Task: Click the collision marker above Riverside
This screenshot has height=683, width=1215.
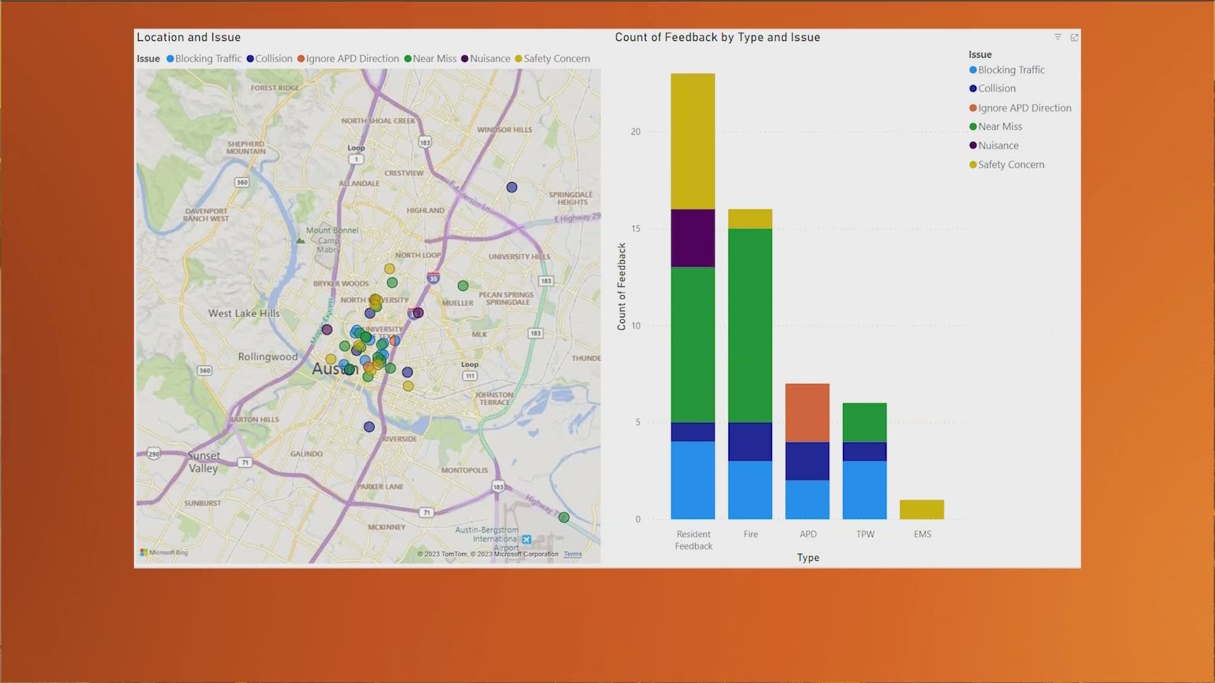Action: 369,427
